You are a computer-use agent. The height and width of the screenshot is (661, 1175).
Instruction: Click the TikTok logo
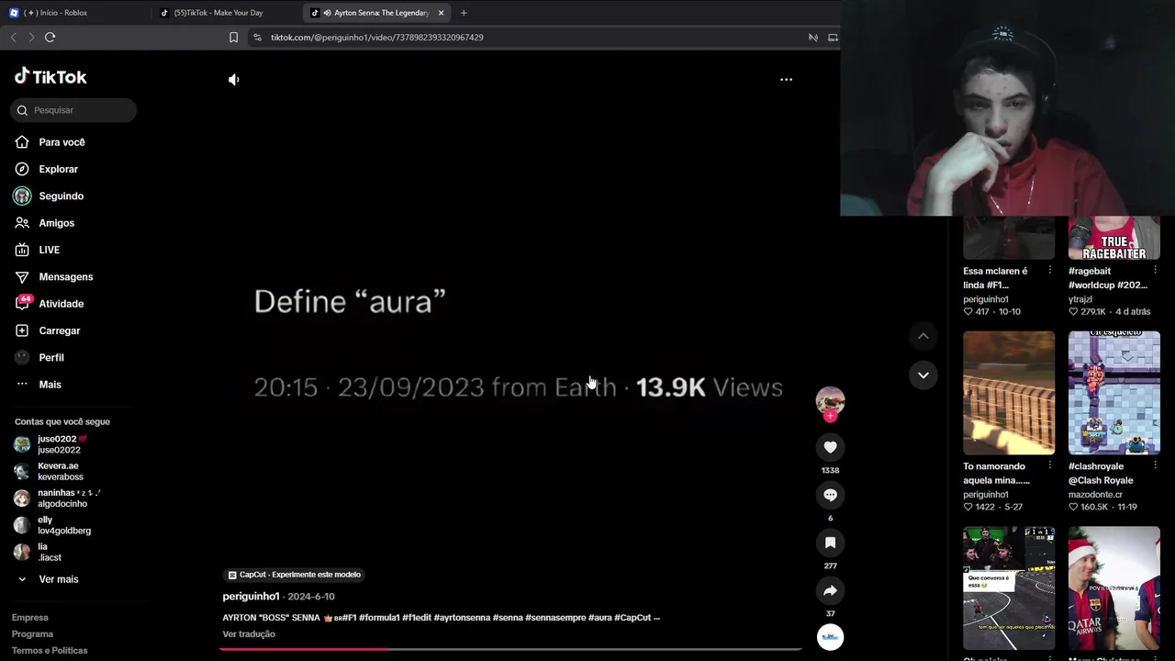(x=50, y=77)
